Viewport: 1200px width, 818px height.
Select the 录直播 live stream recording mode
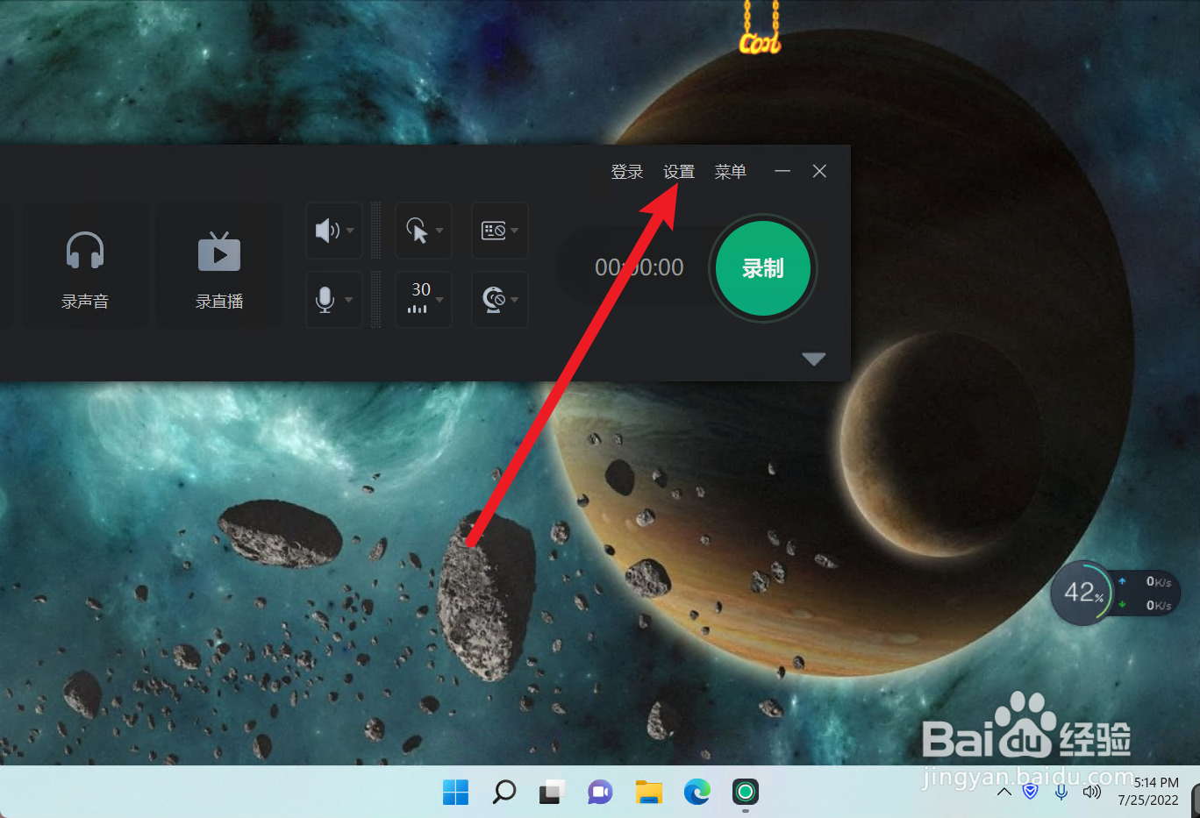point(219,266)
